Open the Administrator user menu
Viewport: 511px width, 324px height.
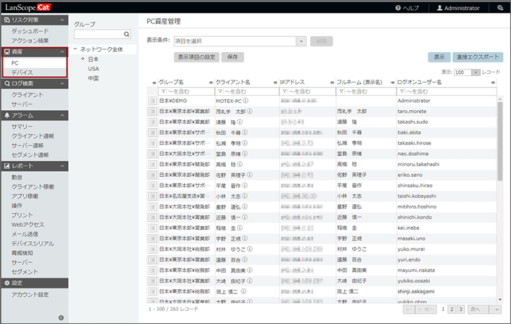pos(458,8)
